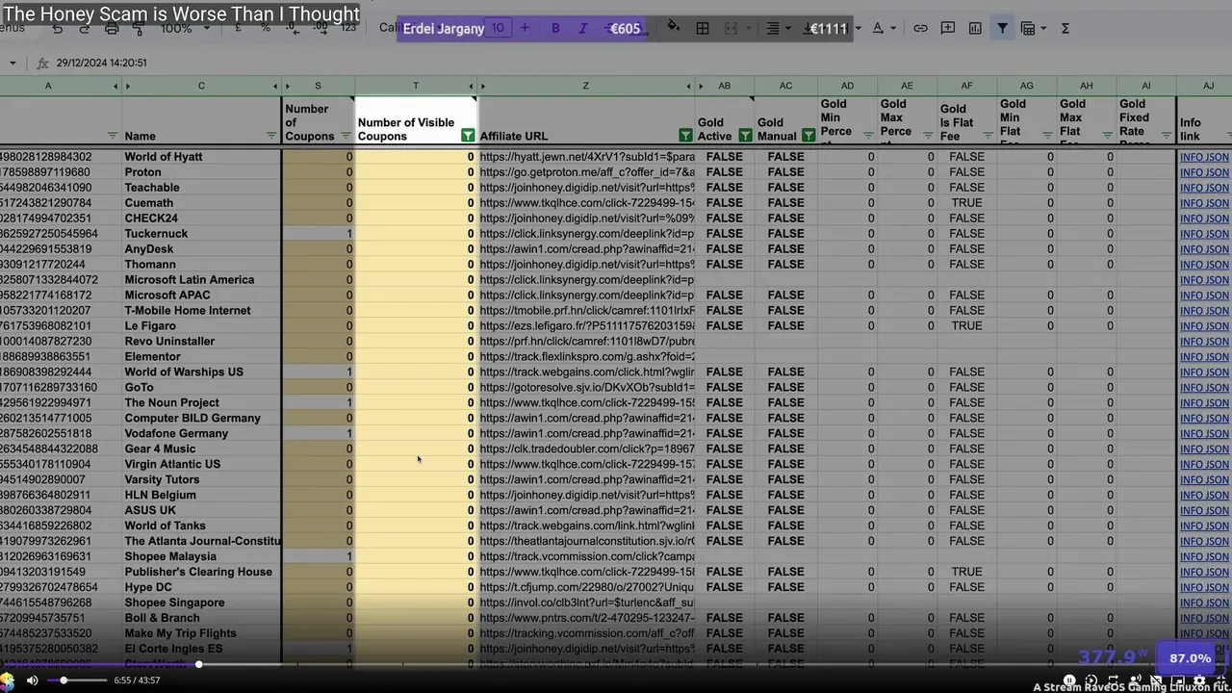Screen dimensions: 1232x693
Task: Expand hidden columns arrow right of column T
Action: tap(471, 87)
